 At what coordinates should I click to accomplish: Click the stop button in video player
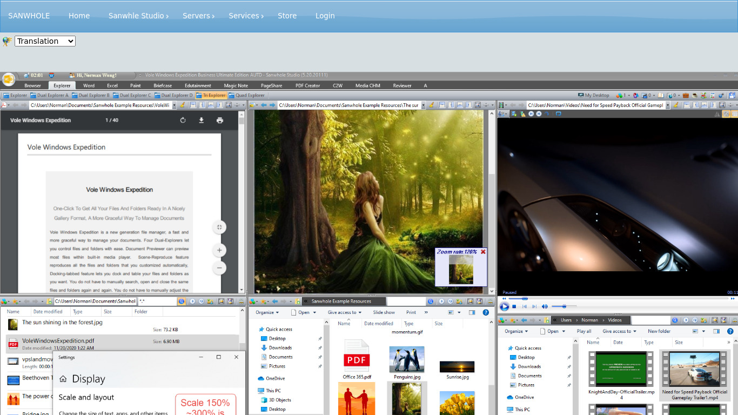pyautogui.click(x=514, y=306)
